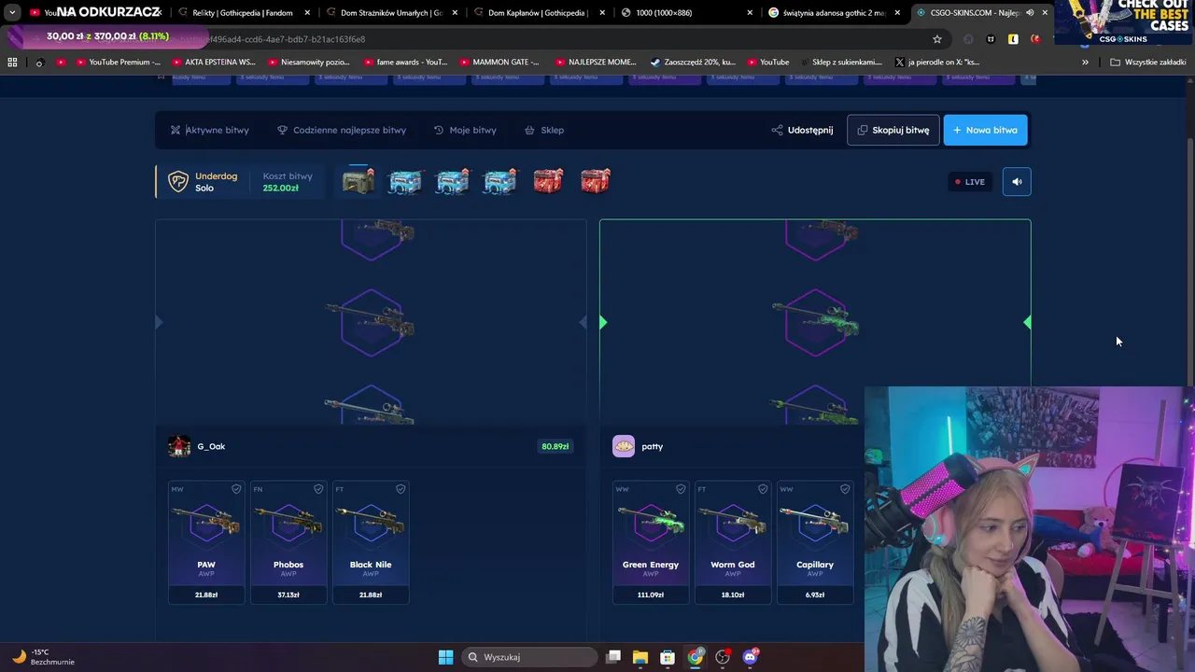Click verification shield icon on Worm God card
Screen dimensions: 1195x672
(x=763, y=489)
